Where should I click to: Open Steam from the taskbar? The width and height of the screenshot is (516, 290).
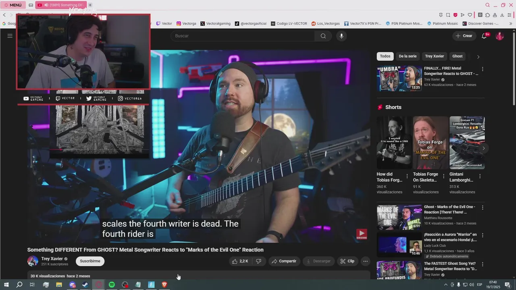pos(85,285)
